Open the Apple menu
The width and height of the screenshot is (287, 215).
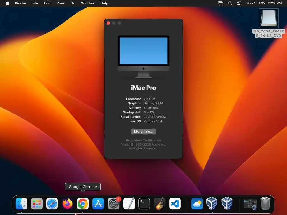(x=7, y=3)
